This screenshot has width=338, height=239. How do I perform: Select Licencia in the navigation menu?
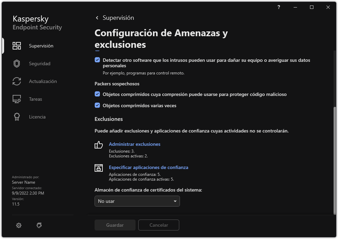tap(37, 116)
